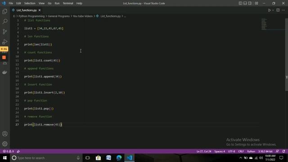Open the Run menu
The width and height of the screenshot is (288, 162).
tap(57, 3)
